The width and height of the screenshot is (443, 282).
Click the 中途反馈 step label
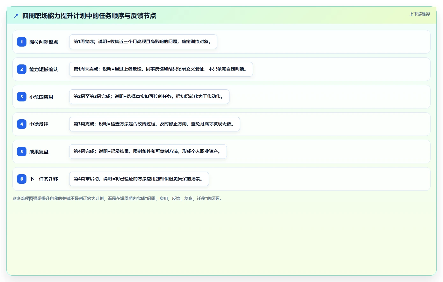click(x=39, y=124)
